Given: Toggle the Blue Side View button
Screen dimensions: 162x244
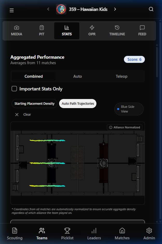Looking at the screenshot, I should (x=129, y=109).
